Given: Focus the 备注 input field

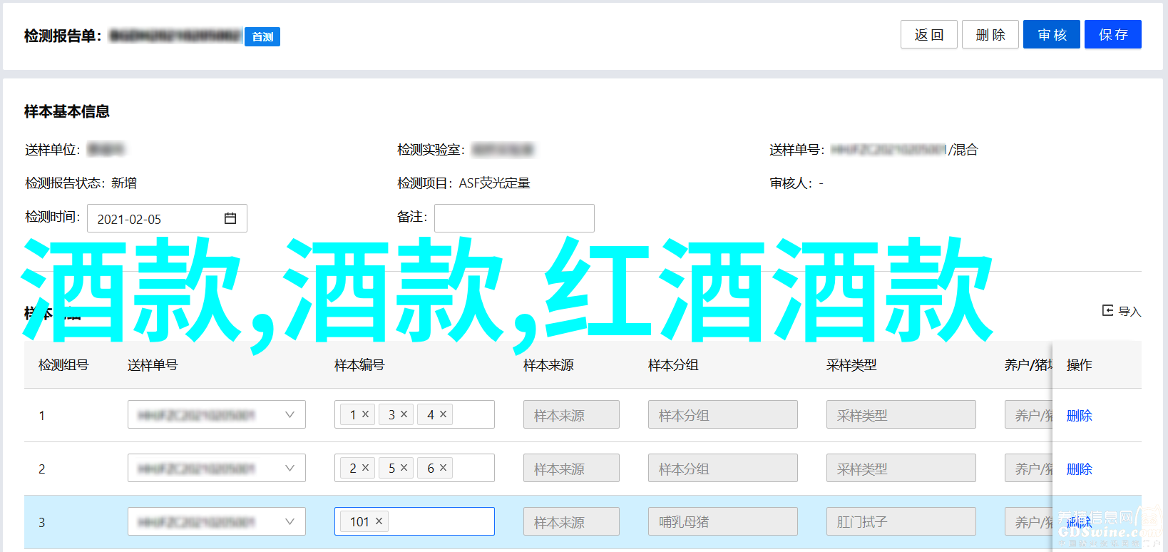Looking at the screenshot, I should click(514, 218).
